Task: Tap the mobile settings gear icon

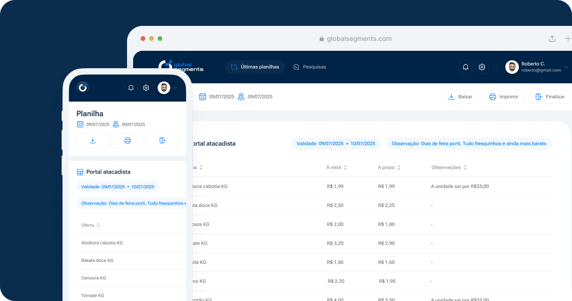Action: pos(146,88)
